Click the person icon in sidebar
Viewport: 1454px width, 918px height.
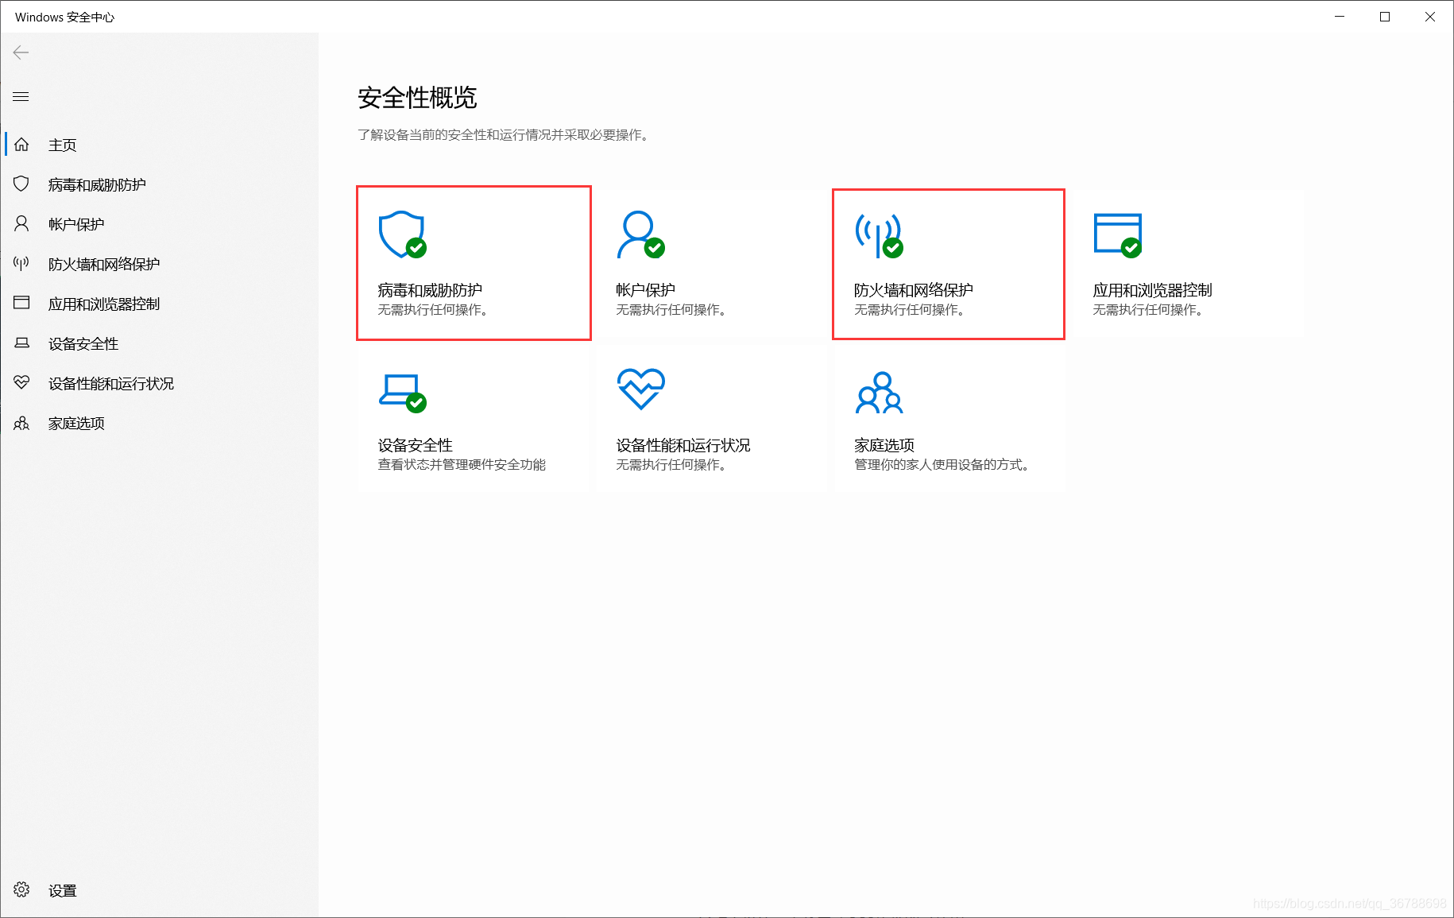[21, 223]
